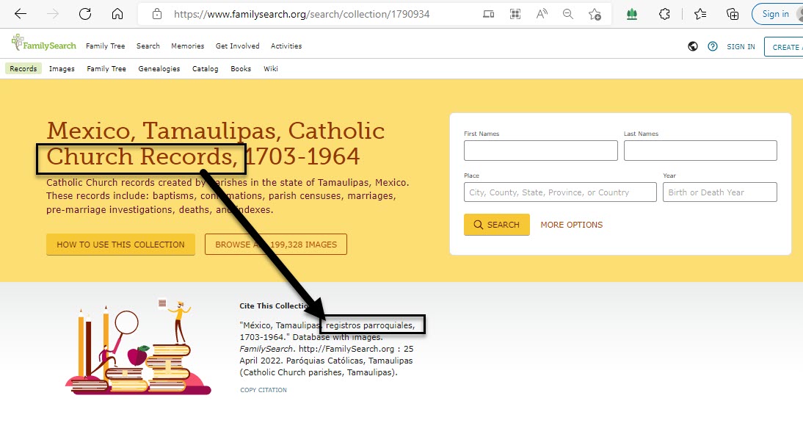Go back to the previous browser page
Screen dimensions: 803x423
click(x=21, y=14)
